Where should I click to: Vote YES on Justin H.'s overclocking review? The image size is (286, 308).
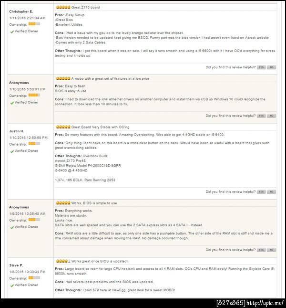[x=261, y=191]
